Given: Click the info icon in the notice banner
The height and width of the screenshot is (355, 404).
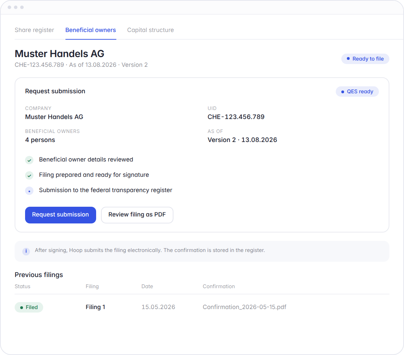Looking at the screenshot, I should [x=26, y=251].
